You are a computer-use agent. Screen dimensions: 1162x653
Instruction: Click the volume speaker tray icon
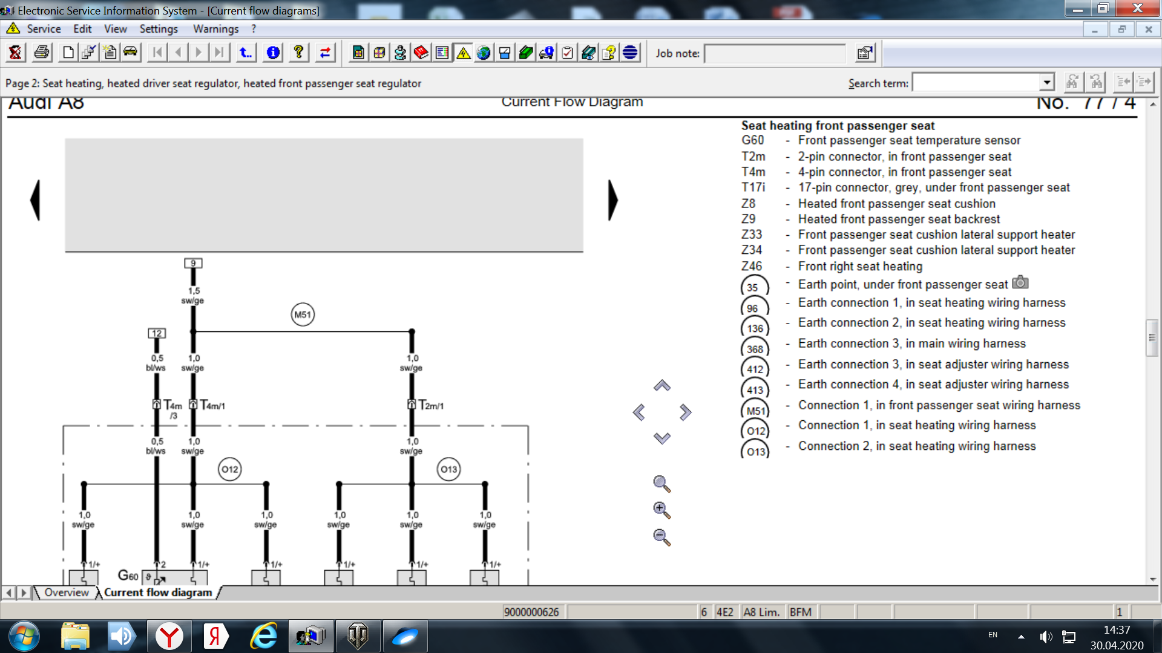click(1045, 637)
